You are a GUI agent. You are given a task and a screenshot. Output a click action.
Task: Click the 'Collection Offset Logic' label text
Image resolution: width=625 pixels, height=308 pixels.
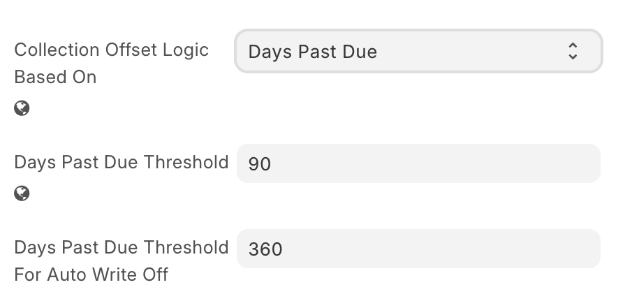[x=111, y=50]
